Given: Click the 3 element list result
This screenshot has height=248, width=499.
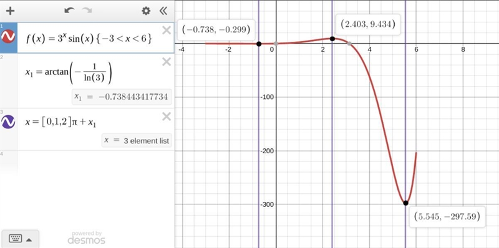Looking at the screenshot, I should [137, 141].
